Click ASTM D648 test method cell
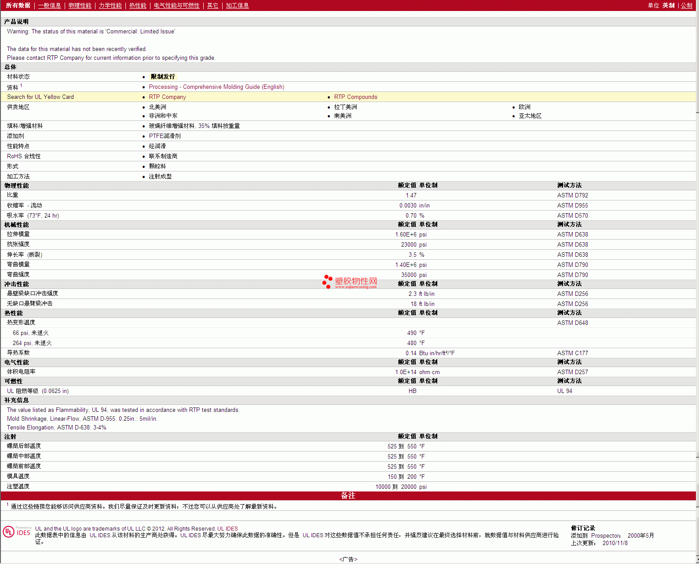 (x=572, y=323)
